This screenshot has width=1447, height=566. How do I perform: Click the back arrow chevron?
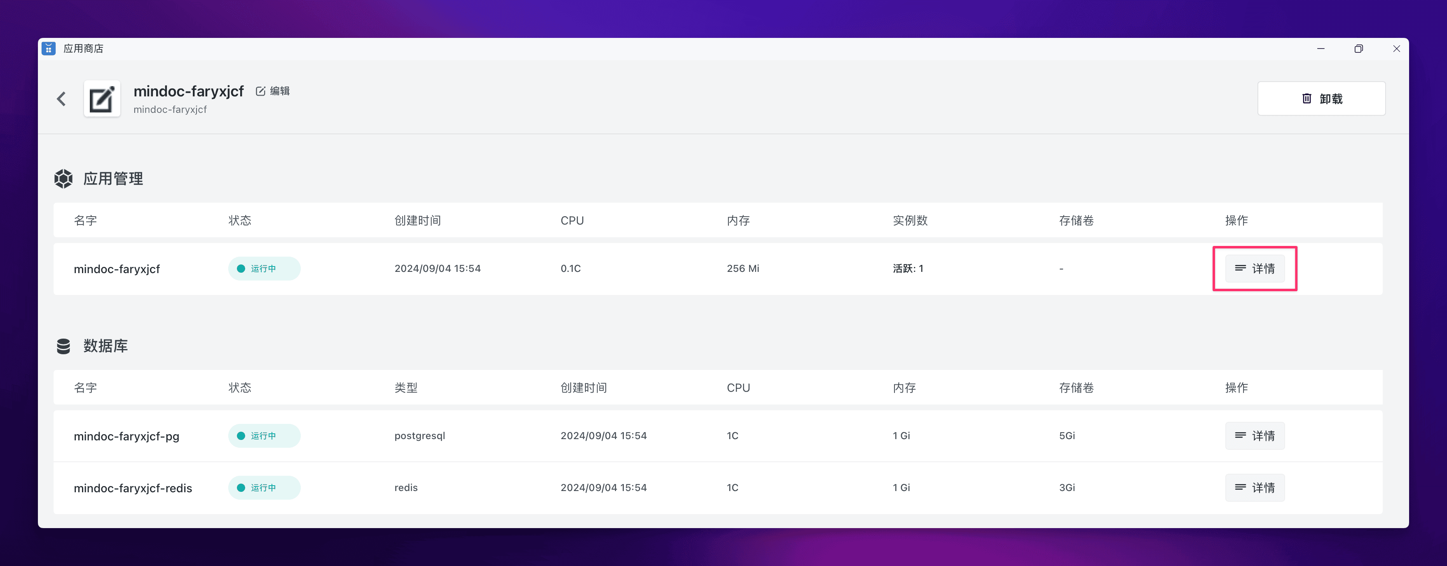click(62, 99)
